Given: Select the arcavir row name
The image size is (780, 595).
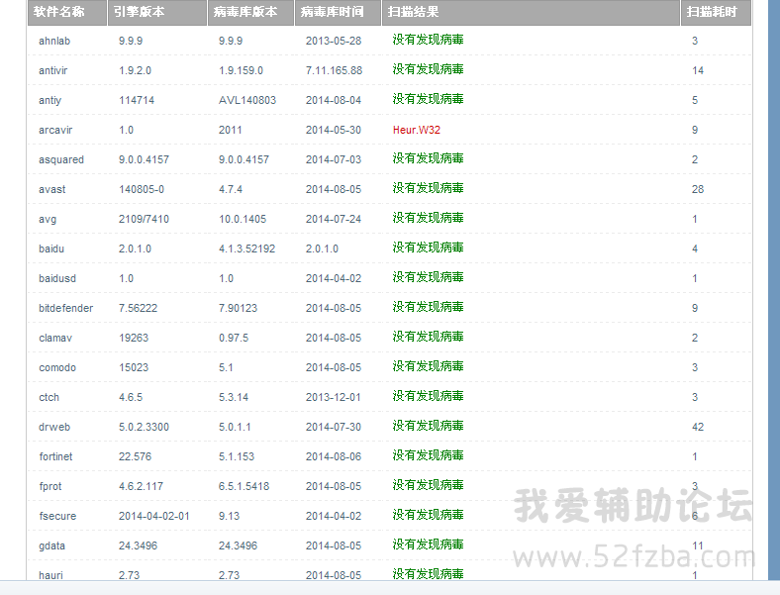Looking at the screenshot, I should tap(55, 131).
